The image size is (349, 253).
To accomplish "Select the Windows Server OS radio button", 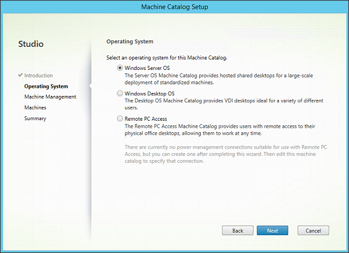I will click(120, 68).
